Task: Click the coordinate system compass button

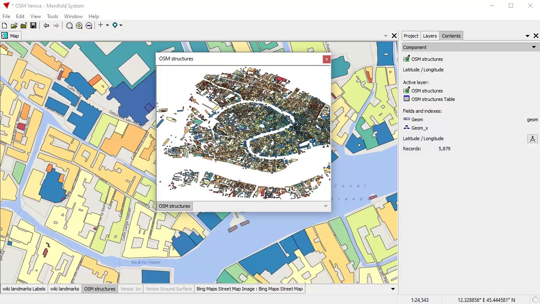Action: click(x=532, y=139)
